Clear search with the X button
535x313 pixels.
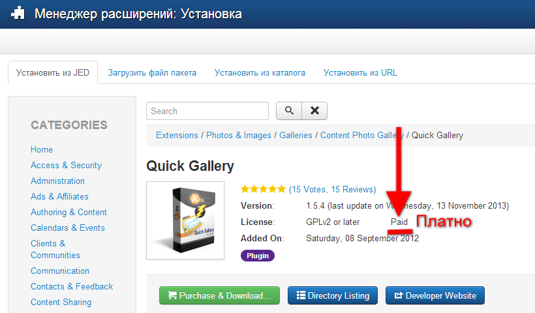314,111
